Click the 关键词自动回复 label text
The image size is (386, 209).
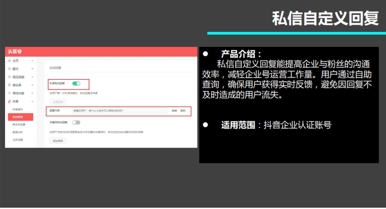click(x=58, y=122)
